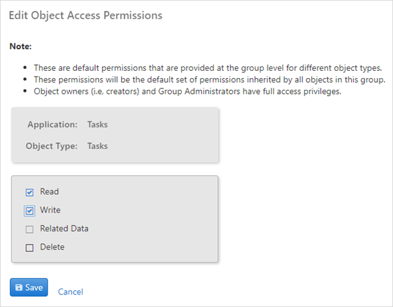Image resolution: width=393 pixels, height=307 pixels.
Task: Click the note about default group-level permissions
Action: [208, 68]
